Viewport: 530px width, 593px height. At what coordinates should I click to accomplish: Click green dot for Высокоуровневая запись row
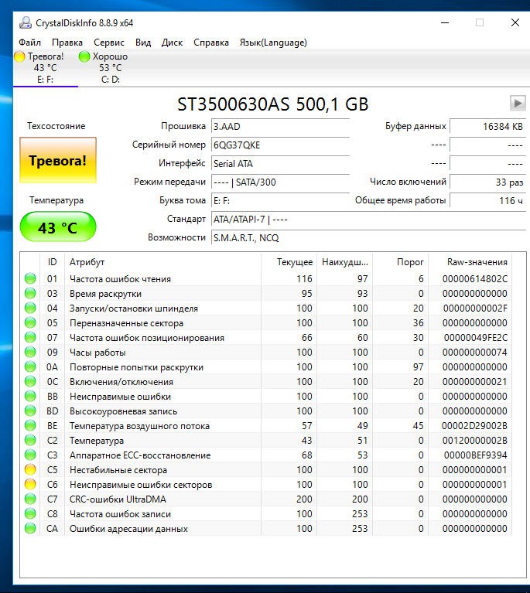click(30, 411)
